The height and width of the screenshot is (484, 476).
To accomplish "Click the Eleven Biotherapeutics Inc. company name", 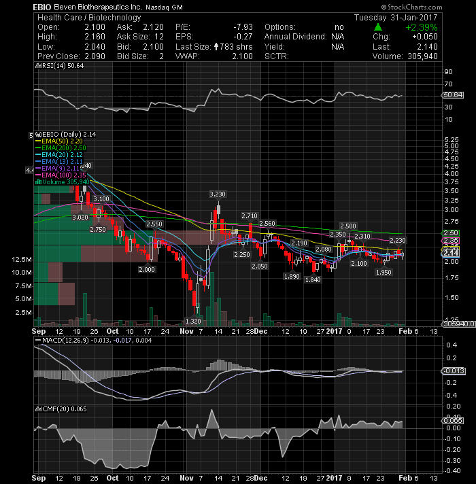I will pos(98,7).
